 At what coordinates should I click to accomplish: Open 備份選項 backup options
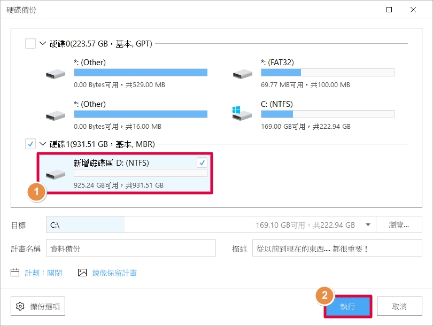(x=38, y=306)
